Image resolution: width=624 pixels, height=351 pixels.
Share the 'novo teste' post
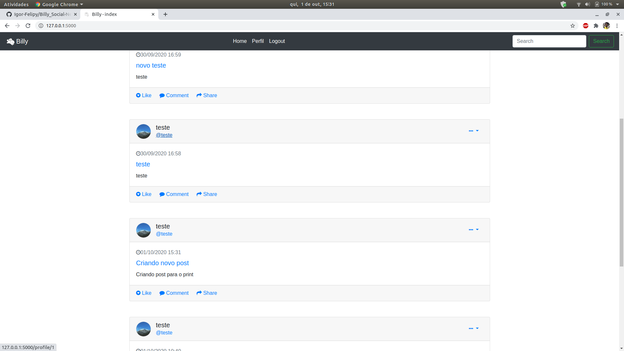click(x=207, y=96)
